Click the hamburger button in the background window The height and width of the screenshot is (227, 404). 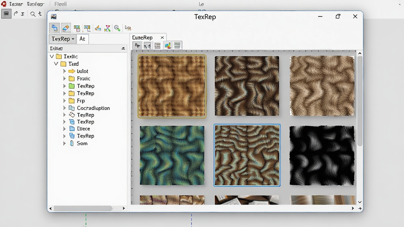click(x=6, y=13)
